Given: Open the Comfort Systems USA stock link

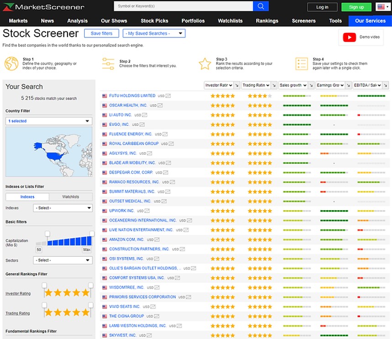Looking at the screenshot, I should (x=137, y=278).
